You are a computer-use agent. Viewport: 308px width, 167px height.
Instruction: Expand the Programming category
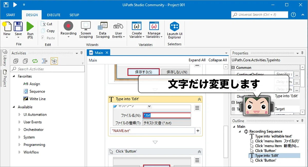19,145
